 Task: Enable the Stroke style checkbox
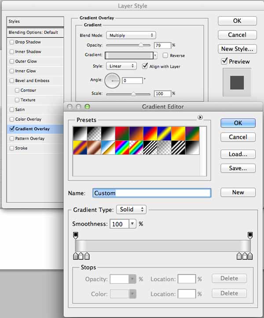tap(12, 148)
